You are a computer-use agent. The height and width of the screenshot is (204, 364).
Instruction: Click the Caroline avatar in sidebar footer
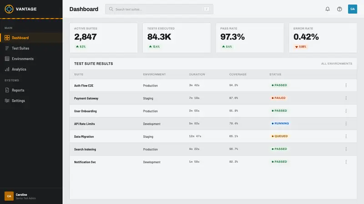tap(9, 196)
